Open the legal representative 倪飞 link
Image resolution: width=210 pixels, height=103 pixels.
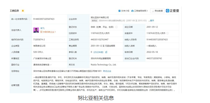point(42,28)
